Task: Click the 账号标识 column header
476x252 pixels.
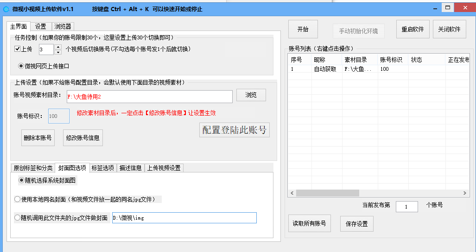Action: tap(393, 60)
